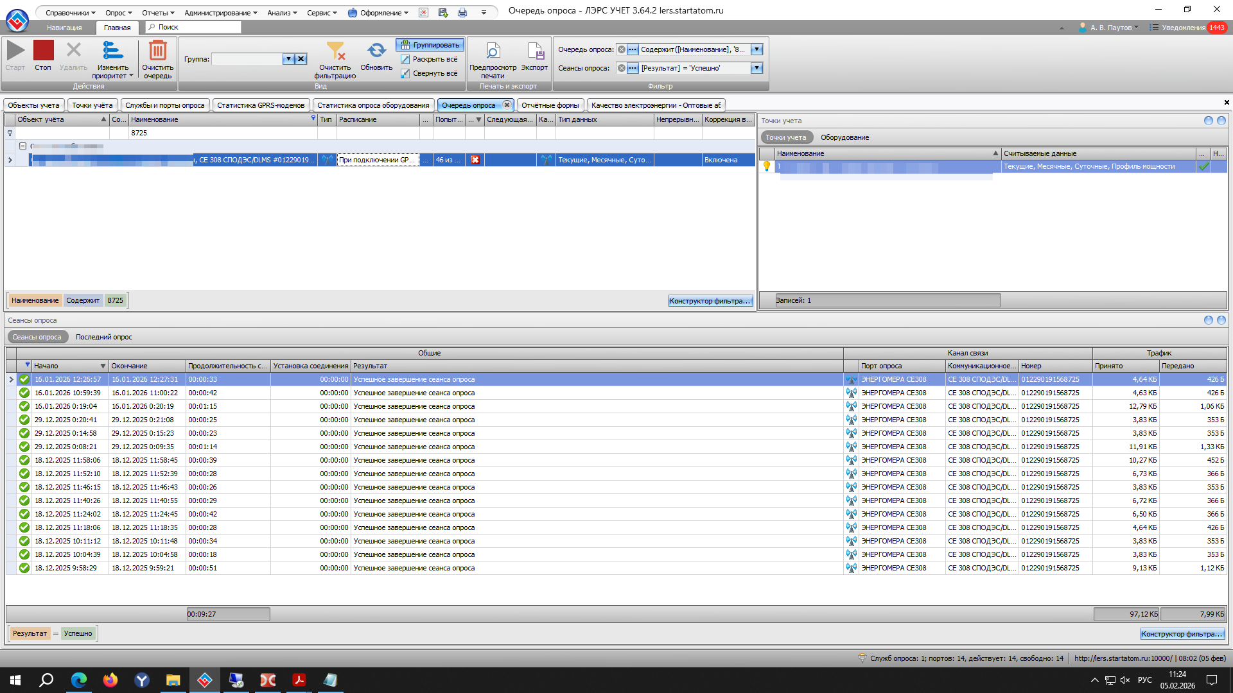
Task: Open Уведомления notifications link
Action: [1183, 28]
